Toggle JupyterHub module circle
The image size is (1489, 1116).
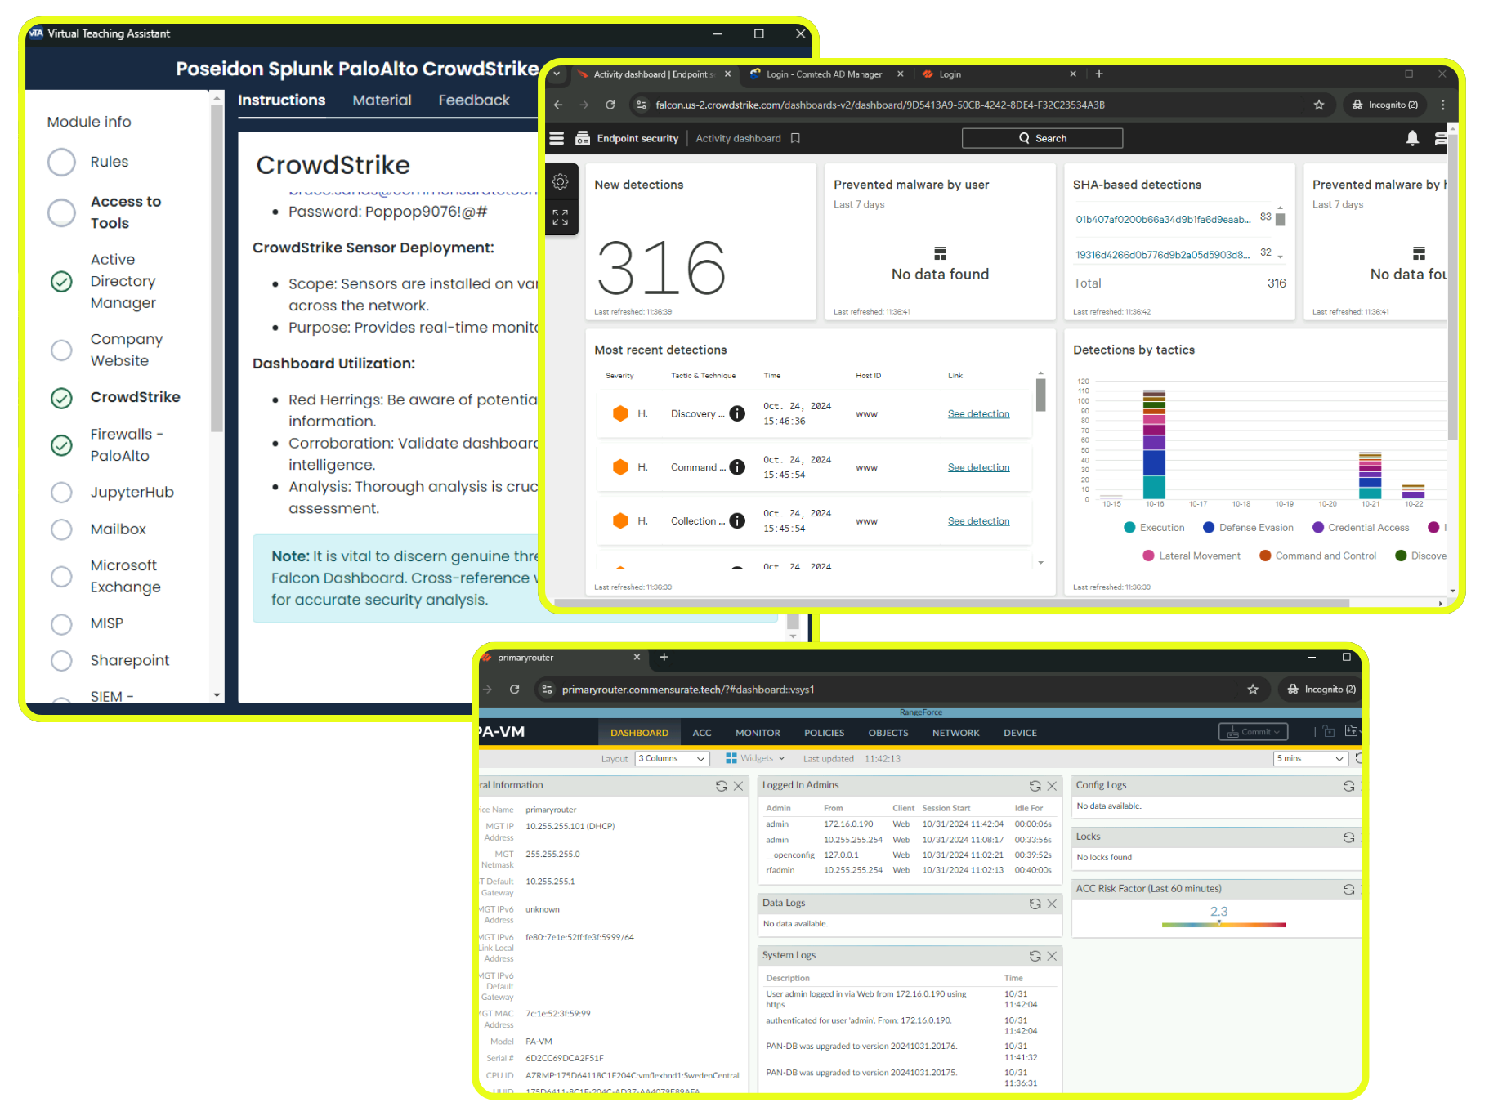61,492
